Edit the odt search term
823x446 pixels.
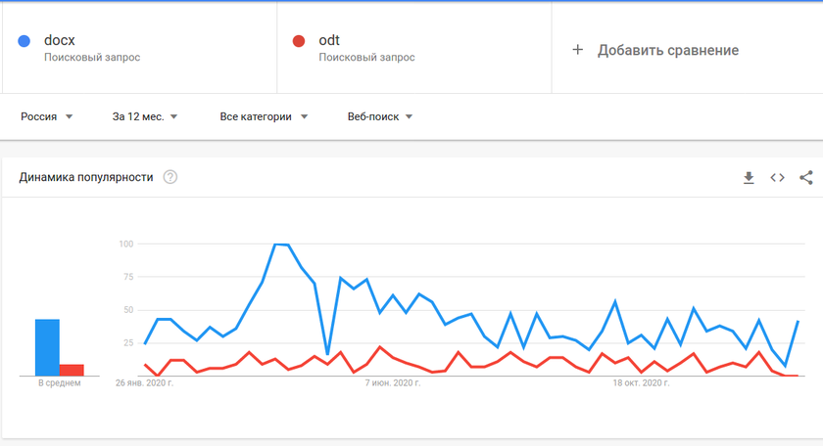[329, 40]
